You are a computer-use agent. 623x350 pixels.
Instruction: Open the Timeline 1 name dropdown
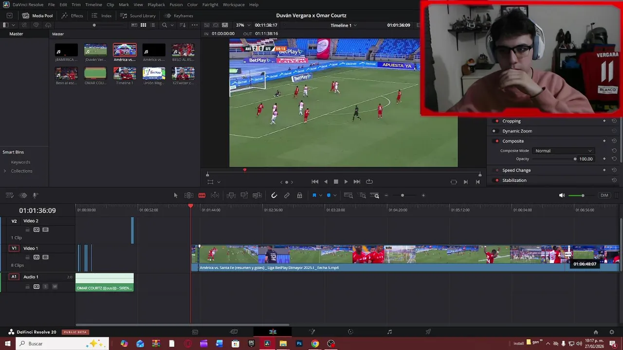(x=344, y=25)
